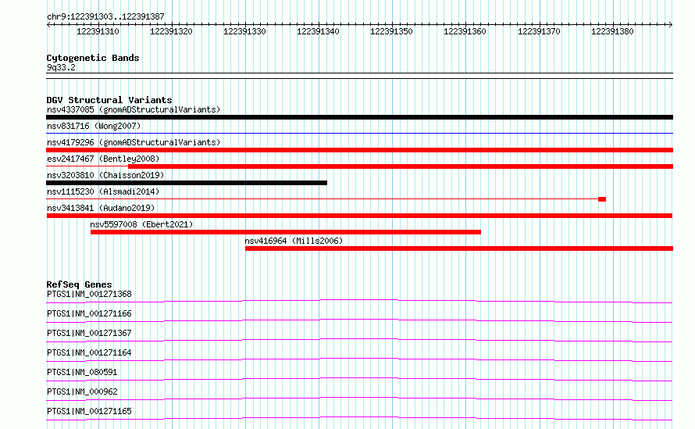Click the 9q33.2 band label
Screen dimensions: 695x429
(x=61, y=67)
